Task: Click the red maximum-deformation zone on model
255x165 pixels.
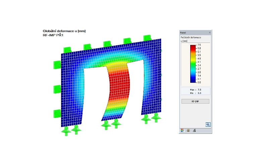Action: point(119,86)
